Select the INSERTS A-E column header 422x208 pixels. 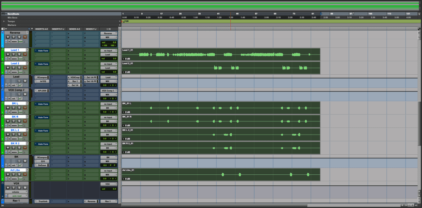pos(42,29)
